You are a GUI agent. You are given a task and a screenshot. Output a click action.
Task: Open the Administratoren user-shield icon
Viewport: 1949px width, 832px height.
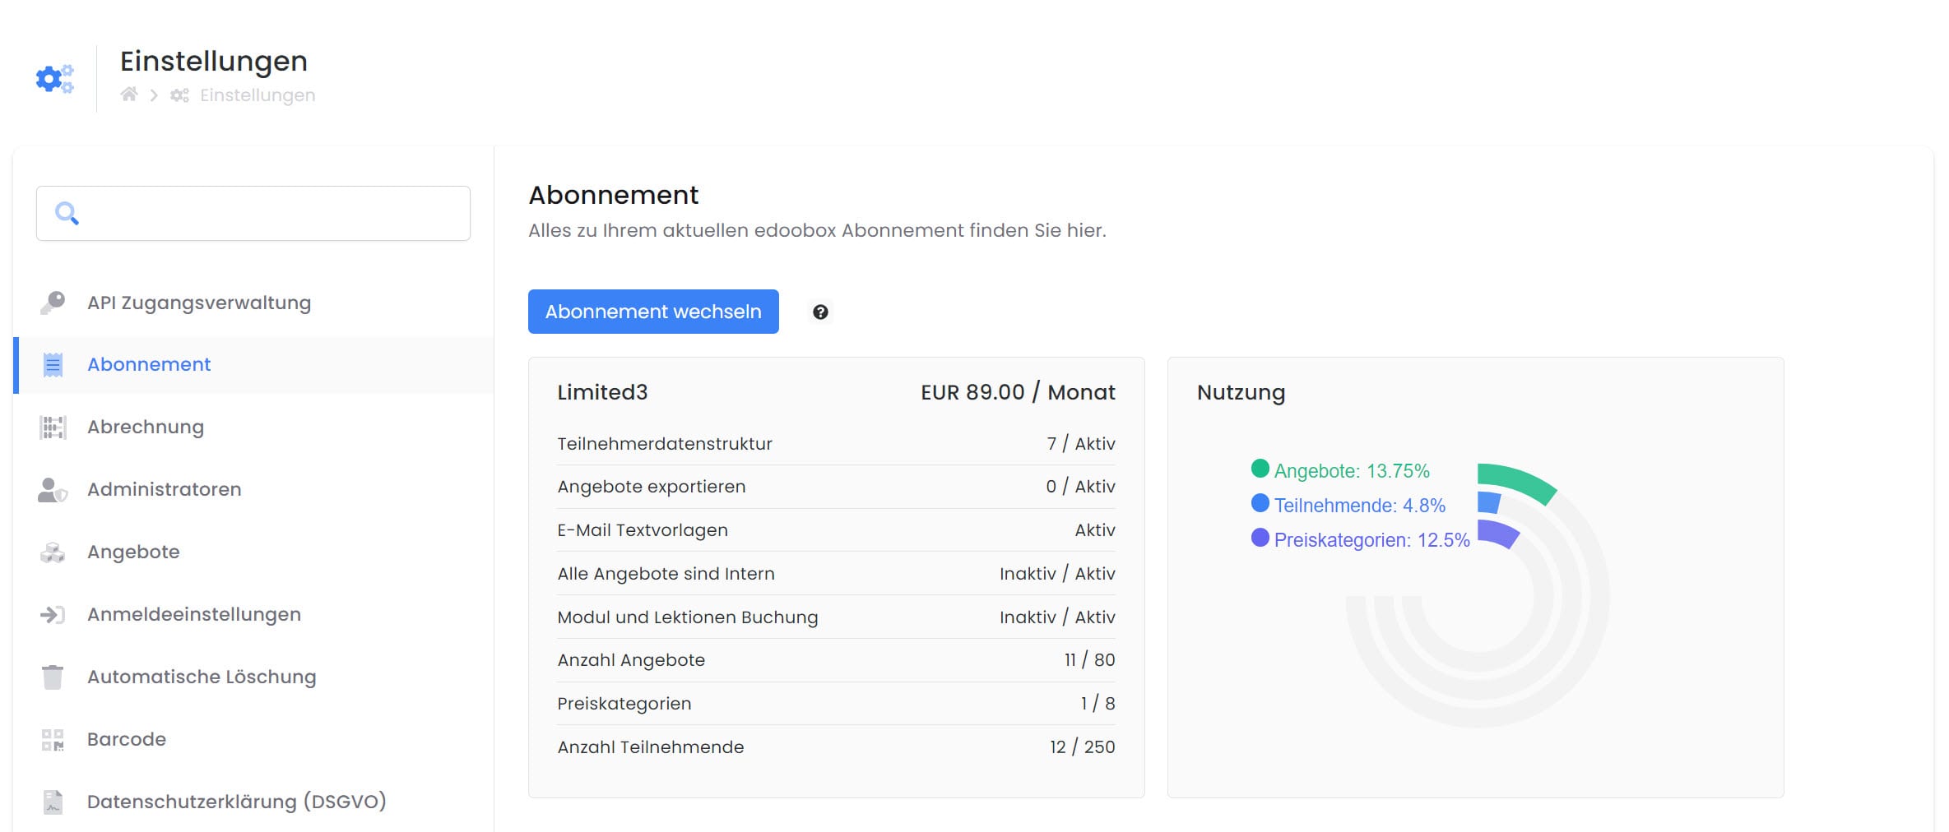(53, 490)
